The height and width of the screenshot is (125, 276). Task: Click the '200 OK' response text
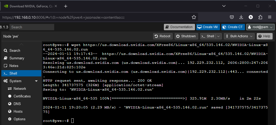pyautogui.click(x=145, y=81)
